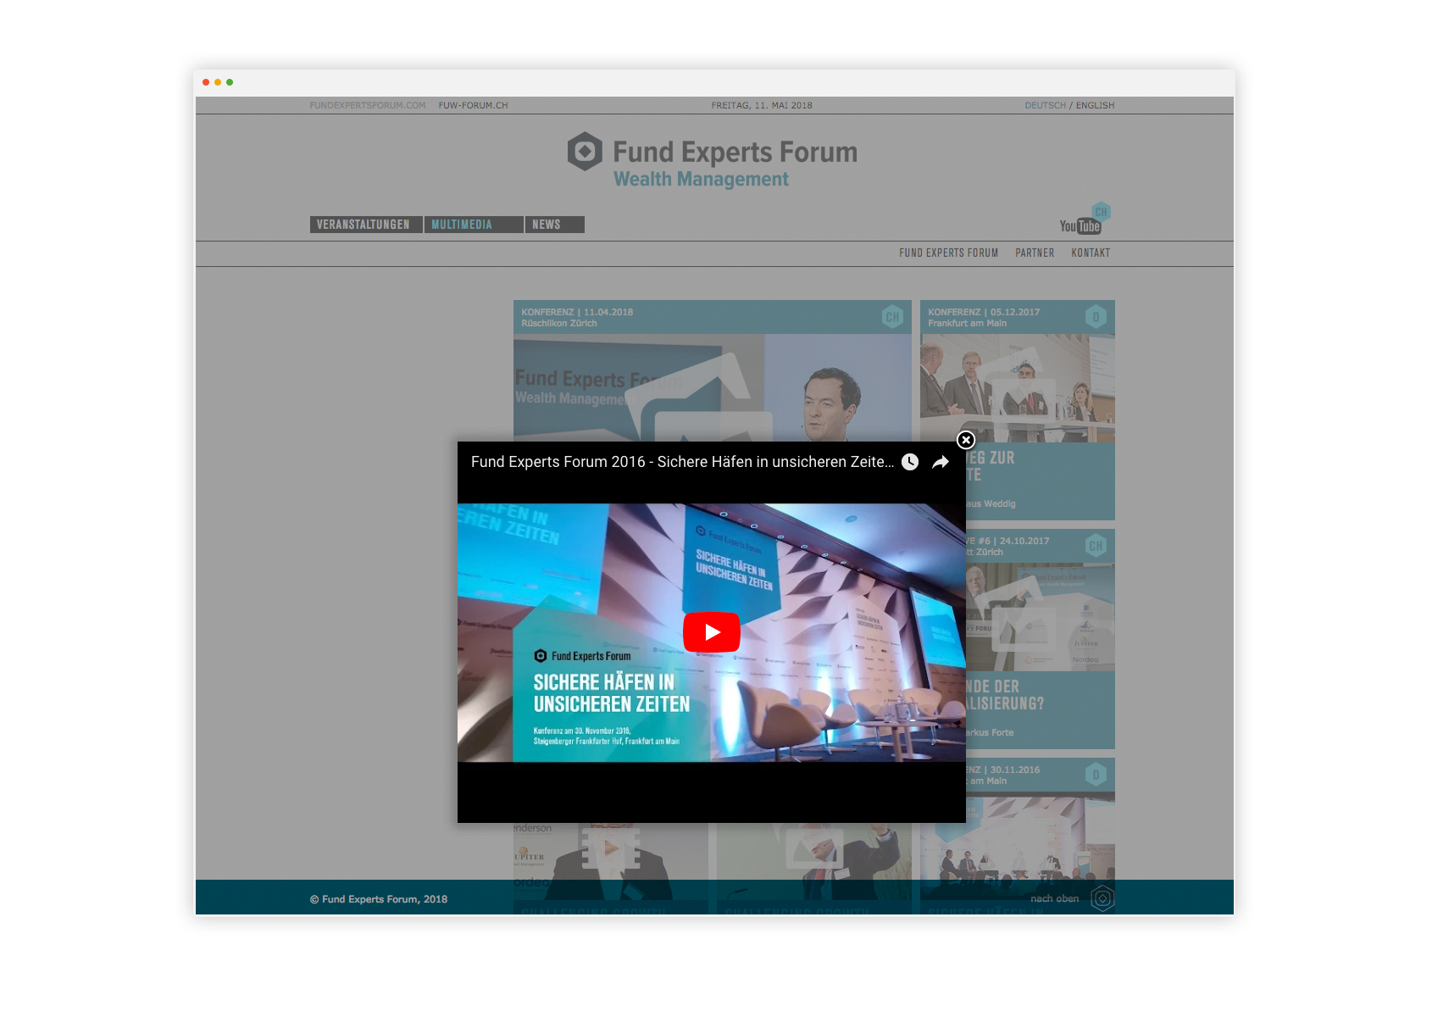Open the Kontakt page link
This screenshot has height=1017, width=1432.
1091,253
